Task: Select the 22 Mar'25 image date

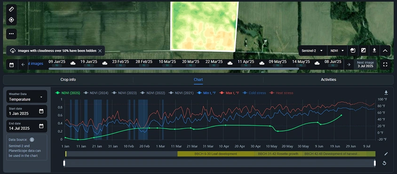Action: pyautogui.click(x=214, y=63)
